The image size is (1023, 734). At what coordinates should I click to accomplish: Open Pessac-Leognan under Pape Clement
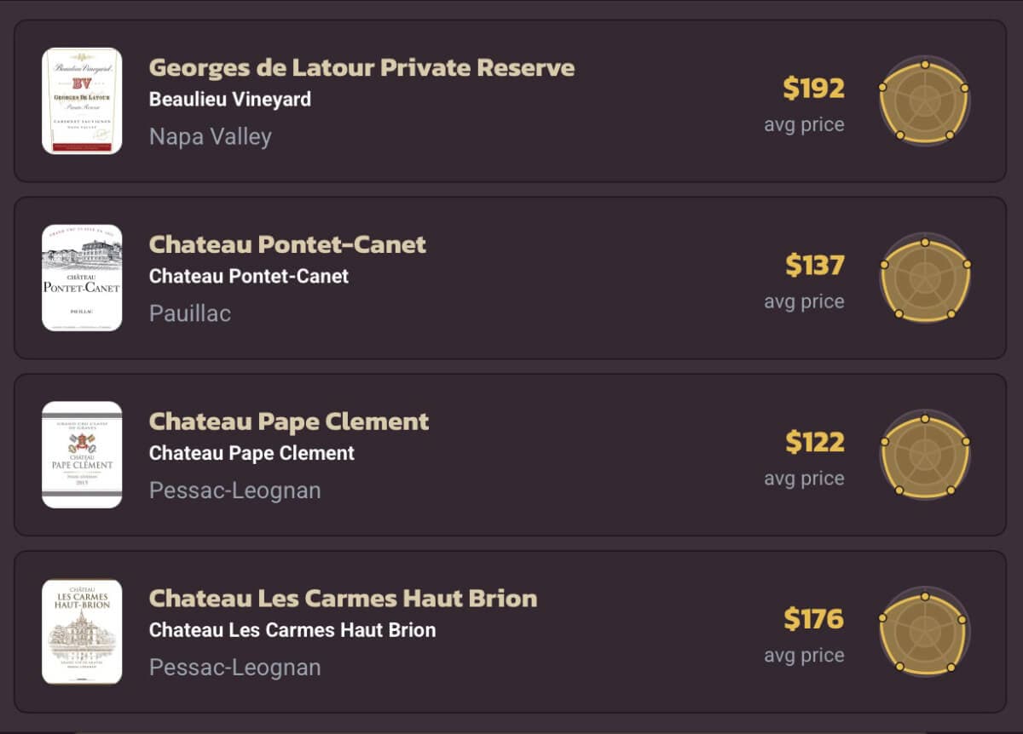click(235, 490)
